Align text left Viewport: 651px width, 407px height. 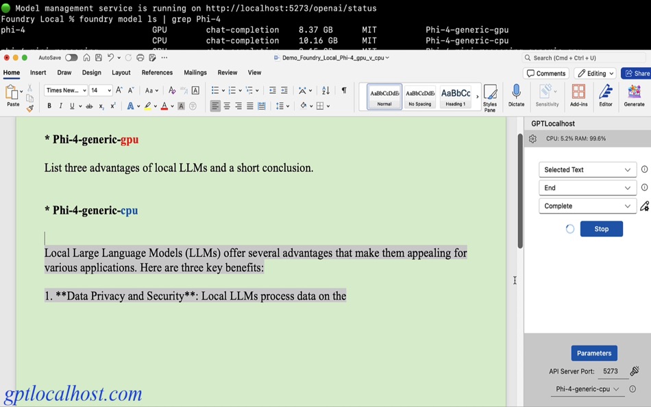pyautogui.click(x=215, y=106)
